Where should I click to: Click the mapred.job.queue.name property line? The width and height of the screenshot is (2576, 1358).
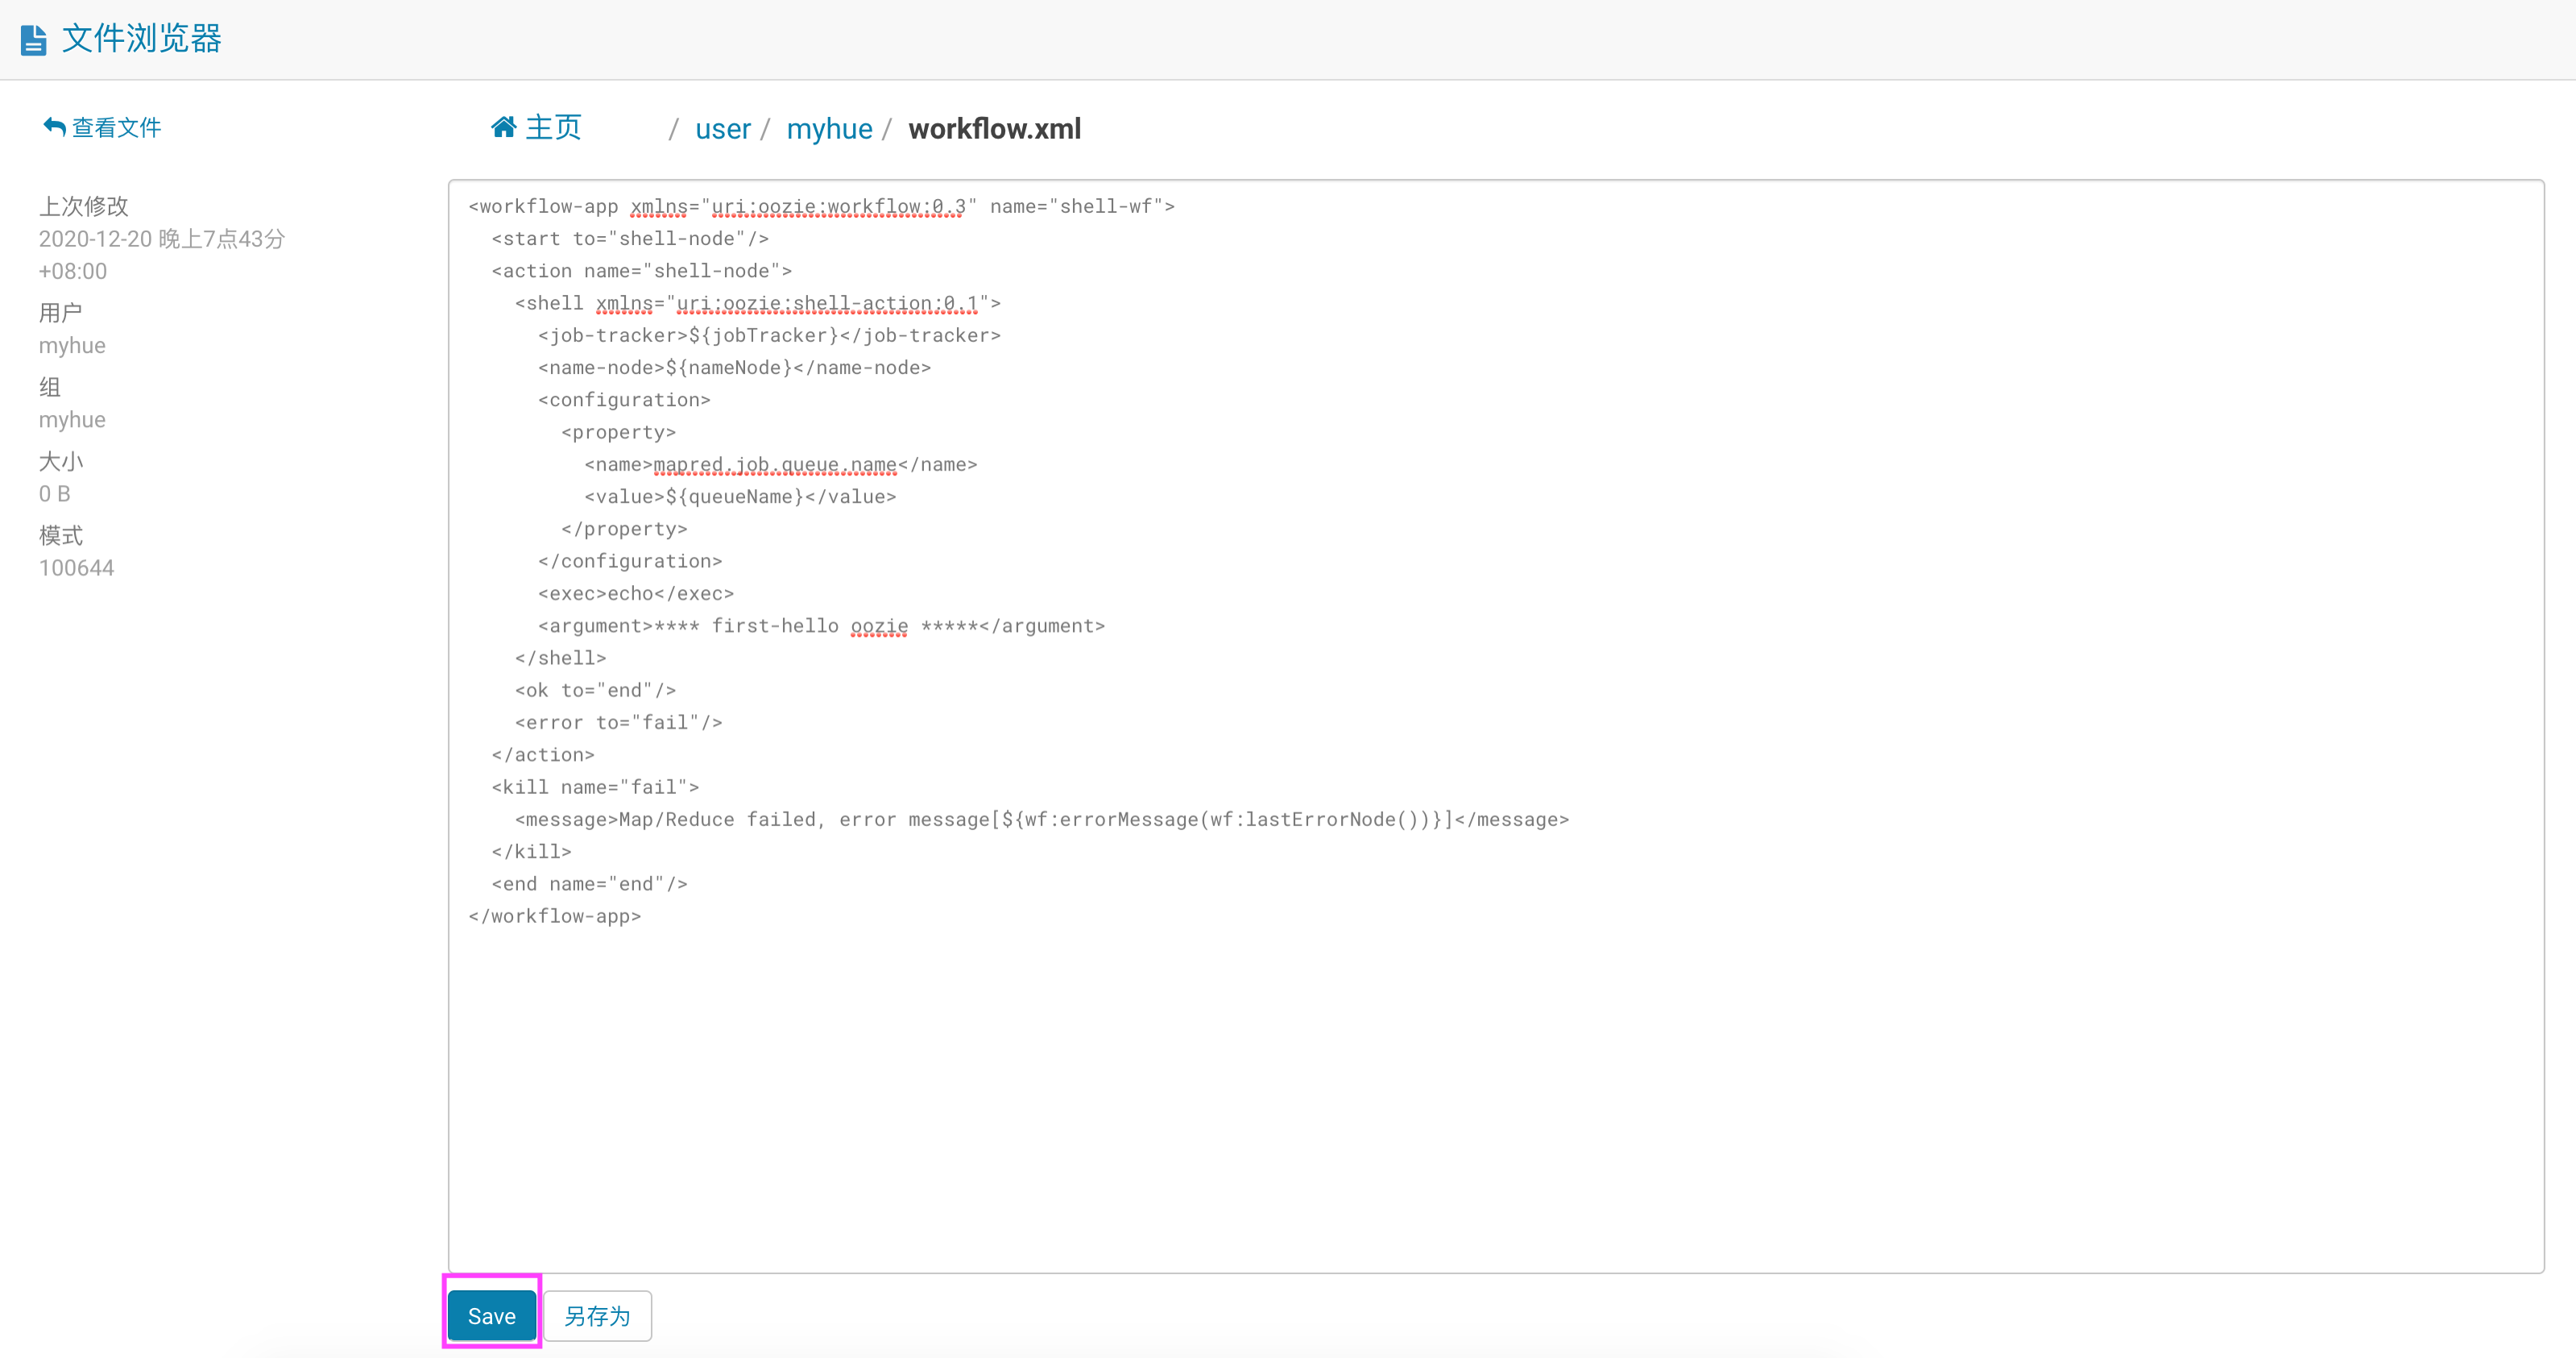tap(780, 464)
